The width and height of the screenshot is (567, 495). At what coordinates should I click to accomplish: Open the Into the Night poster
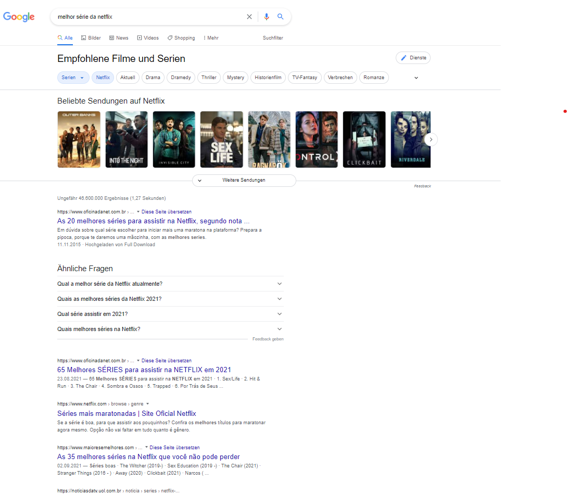click(127, 139)
